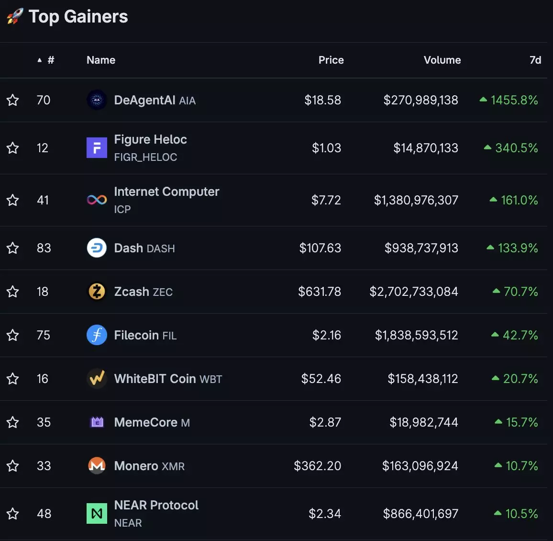Sort table by 7d change header
553x541 pixels.
click(x=535, y=60)
